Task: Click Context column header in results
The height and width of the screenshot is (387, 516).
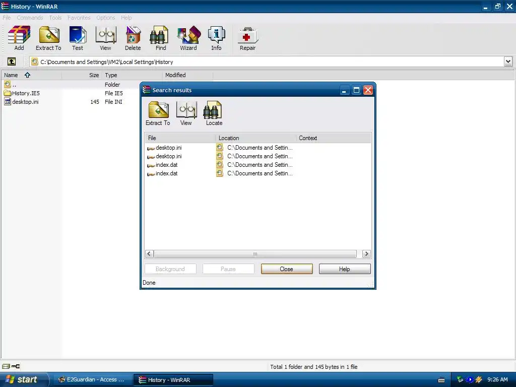Action: point(333,138)
